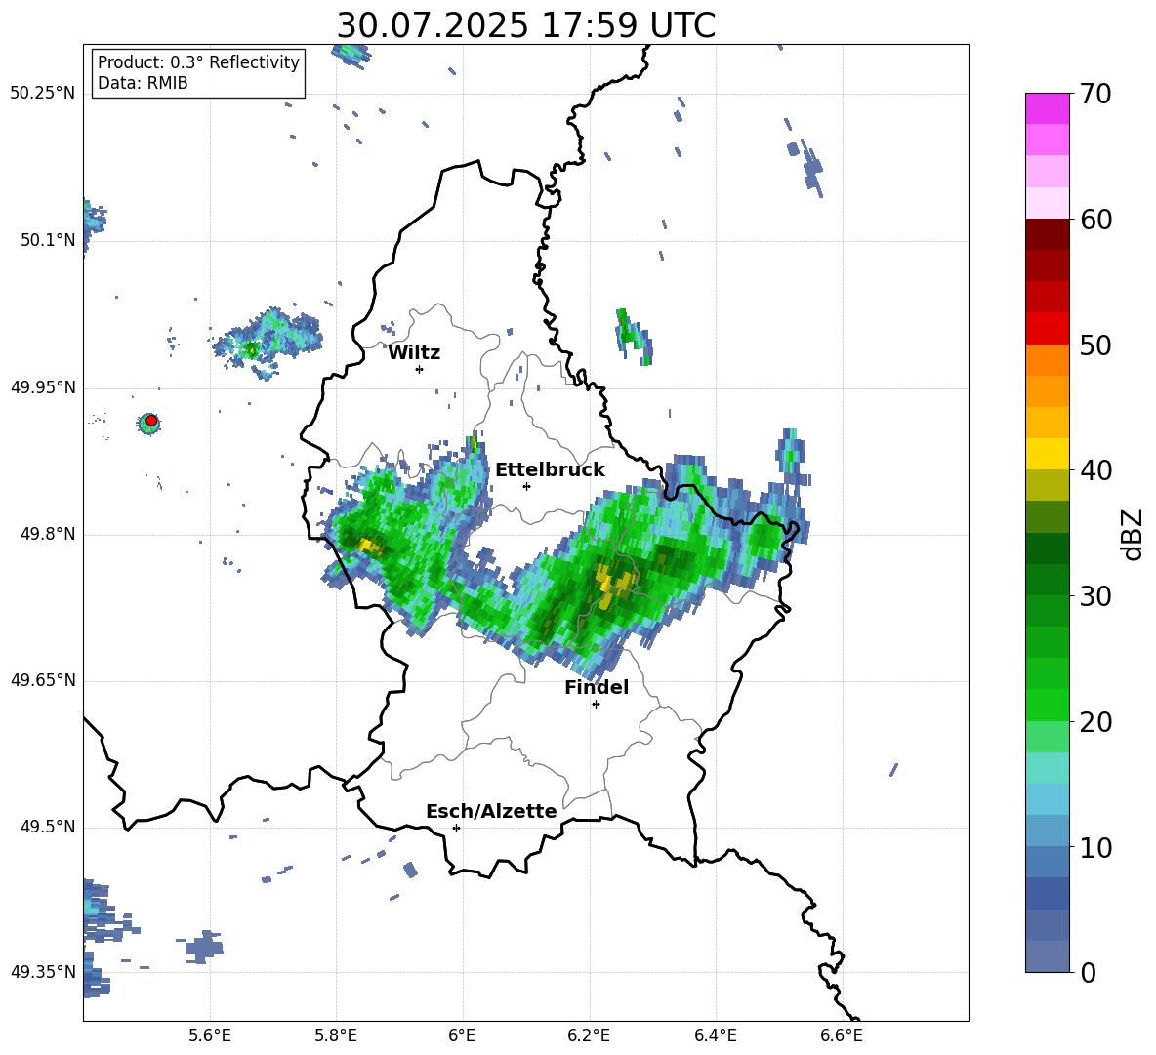Click the 49.5°N latitude label
This screenshot has height=1055, width=1156.
pos(48,828)
